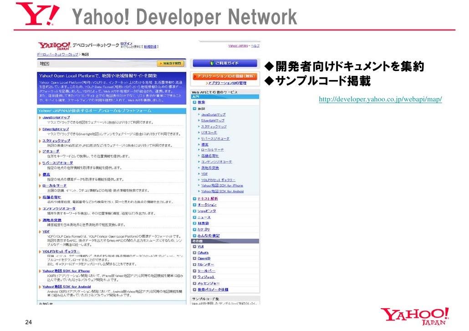This screenshot has height=331, width=469.
Task: Open Silverlightマップ in the sidebar tree
Action: (213, 120)
